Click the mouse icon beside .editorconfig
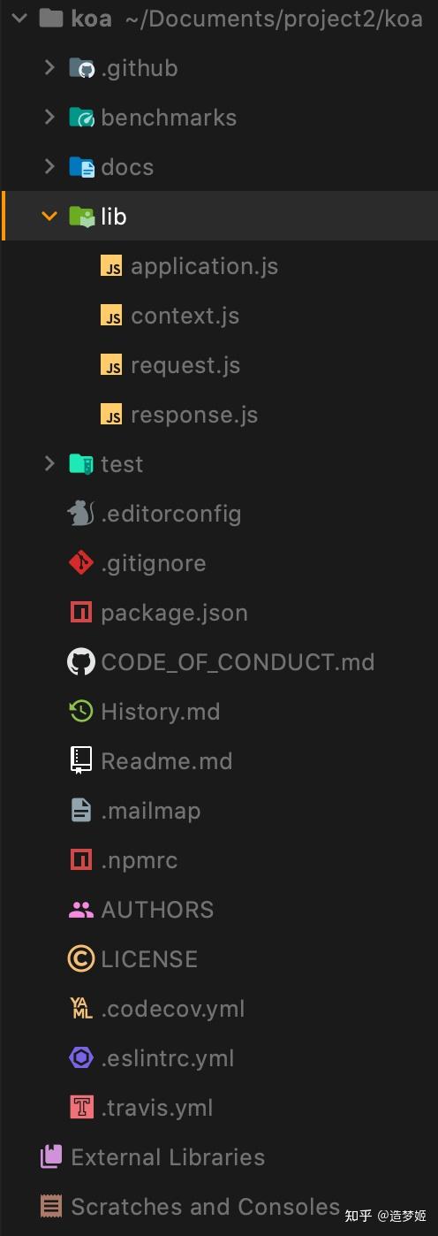 point(81,513)
